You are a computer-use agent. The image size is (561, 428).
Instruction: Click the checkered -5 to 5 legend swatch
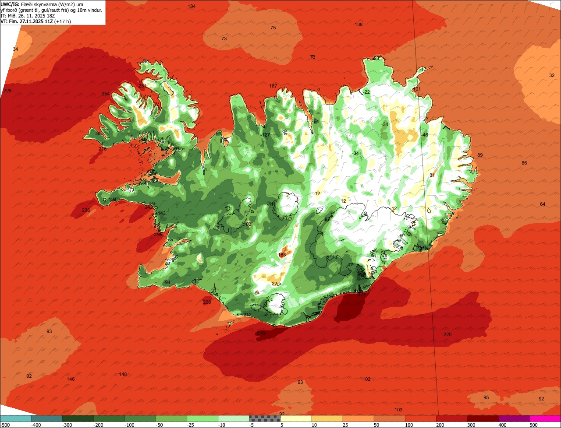click(x=265, y=418)
